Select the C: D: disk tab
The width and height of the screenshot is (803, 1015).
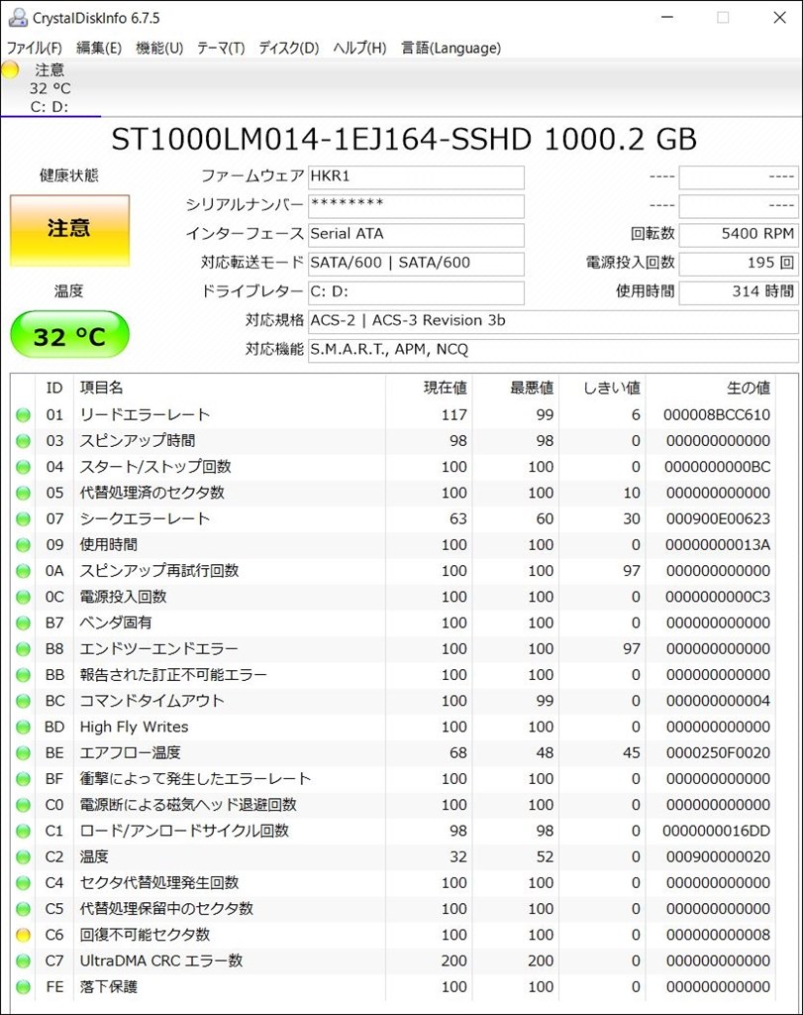coord(50,88)
